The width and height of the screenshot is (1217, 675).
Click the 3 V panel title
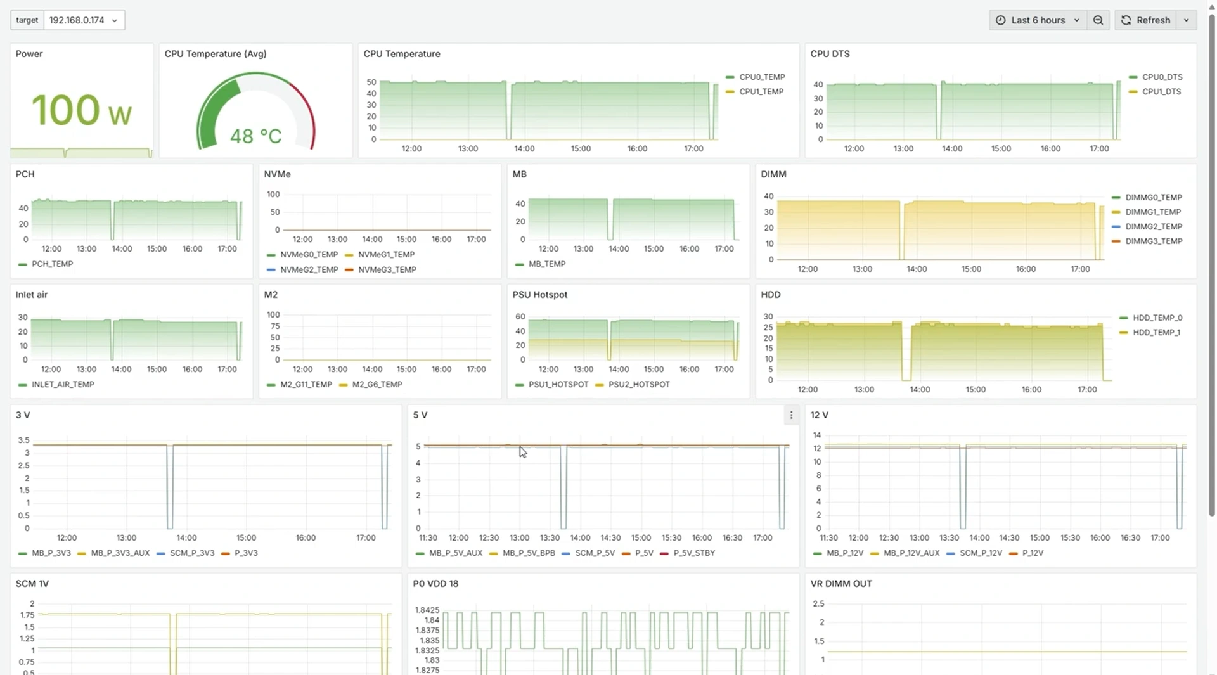click(23, 415)
